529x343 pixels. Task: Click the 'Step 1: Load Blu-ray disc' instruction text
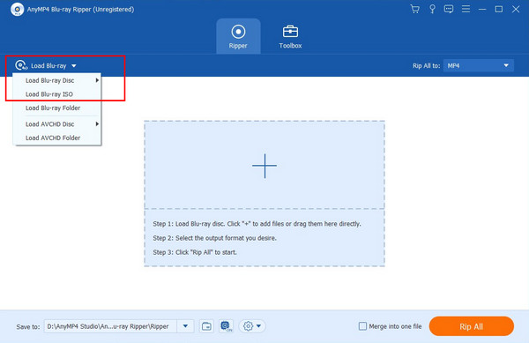click(x=257, y=224)
